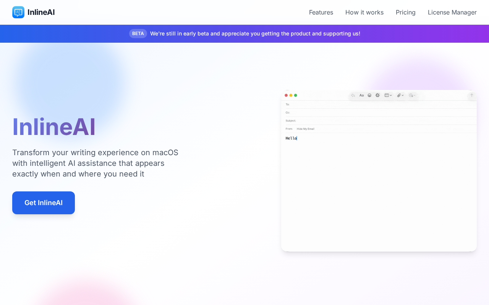Click the InlineAI brand name in header
Image resolution: width=489 pixels, height=305 pixels.
tap(41, 12)
